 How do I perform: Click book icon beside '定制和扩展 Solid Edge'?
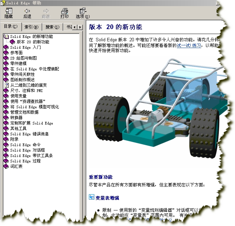pos(6,123)
